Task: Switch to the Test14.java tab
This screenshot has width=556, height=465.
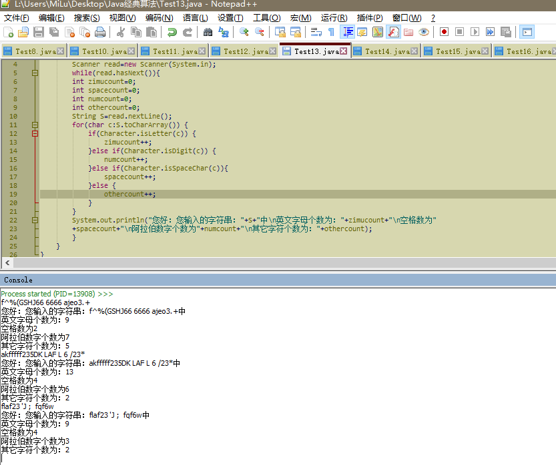Action: pyautogui.click(x=387, y=51)
